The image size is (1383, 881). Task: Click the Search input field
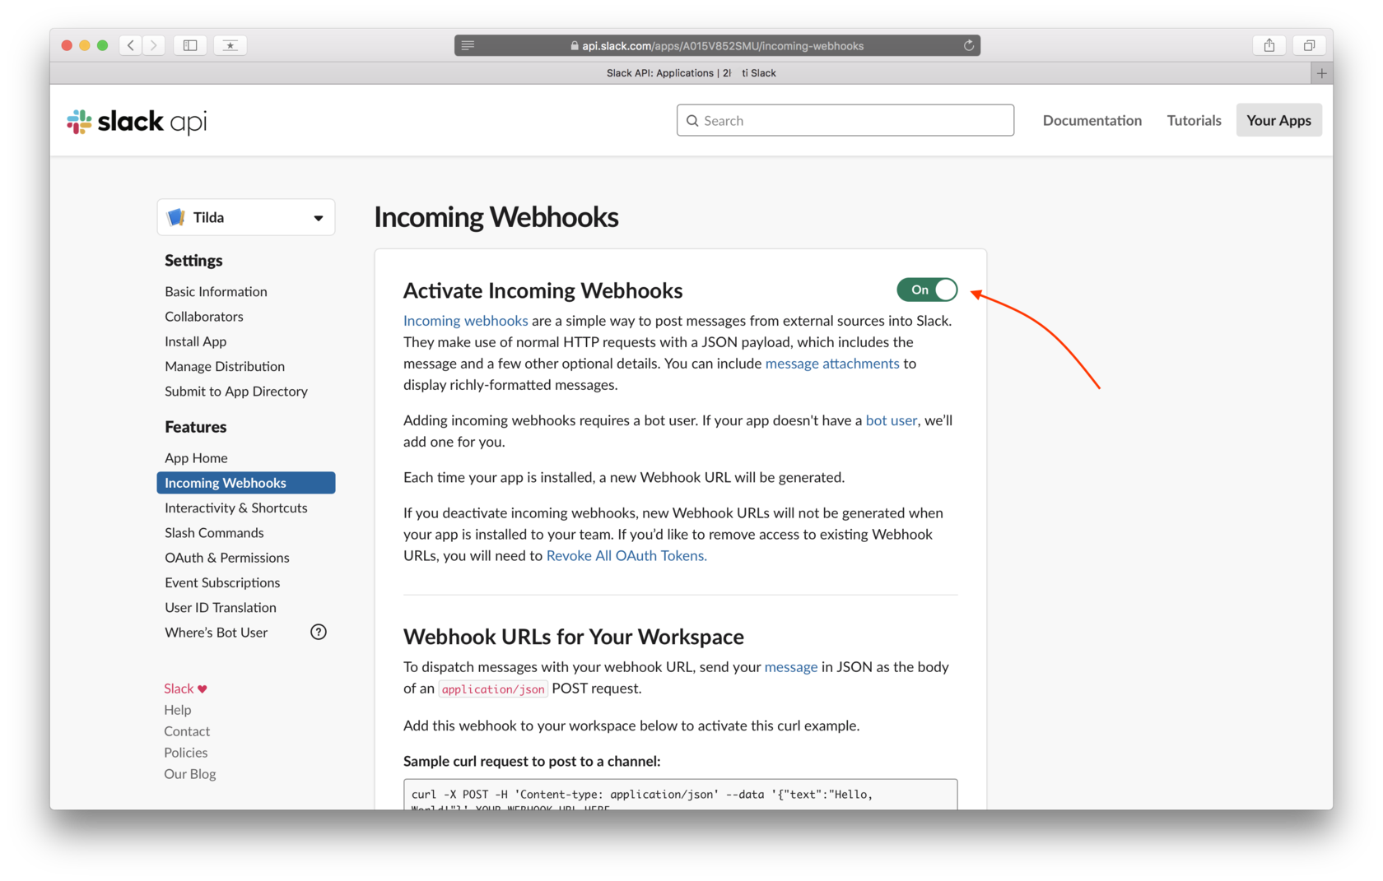click(845, 120)
